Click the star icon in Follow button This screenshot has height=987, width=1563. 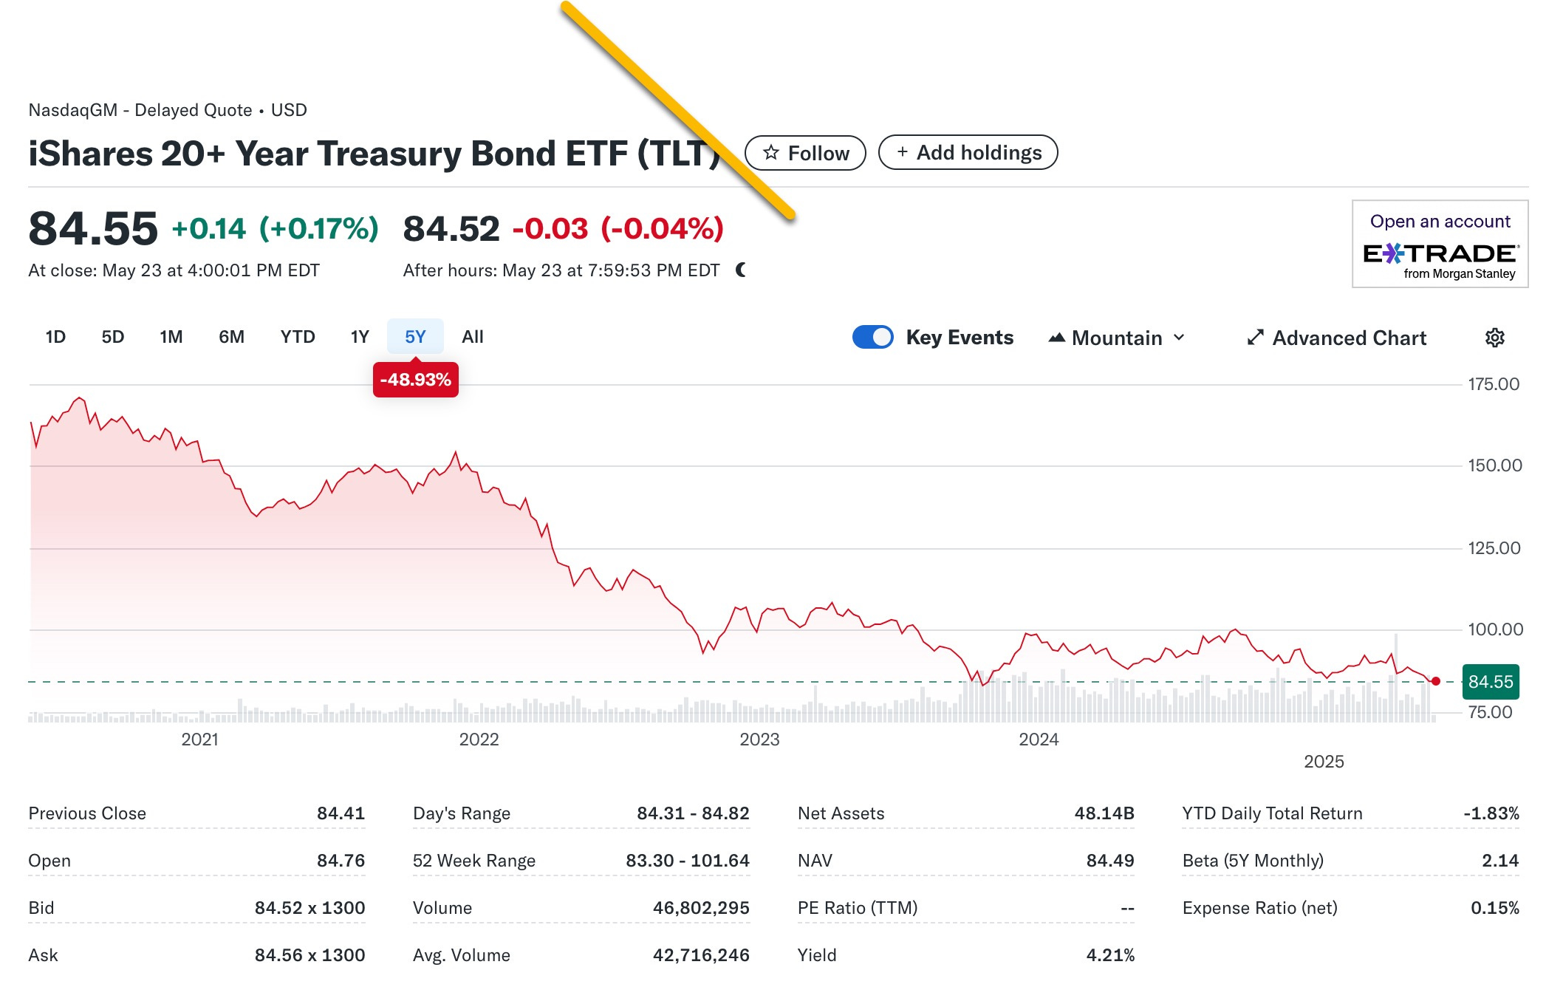[x=771, y=153]
